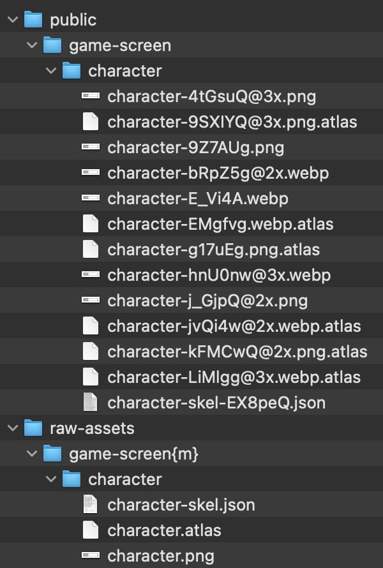This screenshot has width=383, height=568.
Task: Click JSON file icon of character-skel-EX8peQ.json
Action: (91, 403)
